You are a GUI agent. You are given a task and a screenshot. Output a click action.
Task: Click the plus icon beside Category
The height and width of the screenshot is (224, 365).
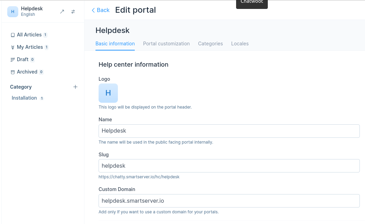[75, 87]
